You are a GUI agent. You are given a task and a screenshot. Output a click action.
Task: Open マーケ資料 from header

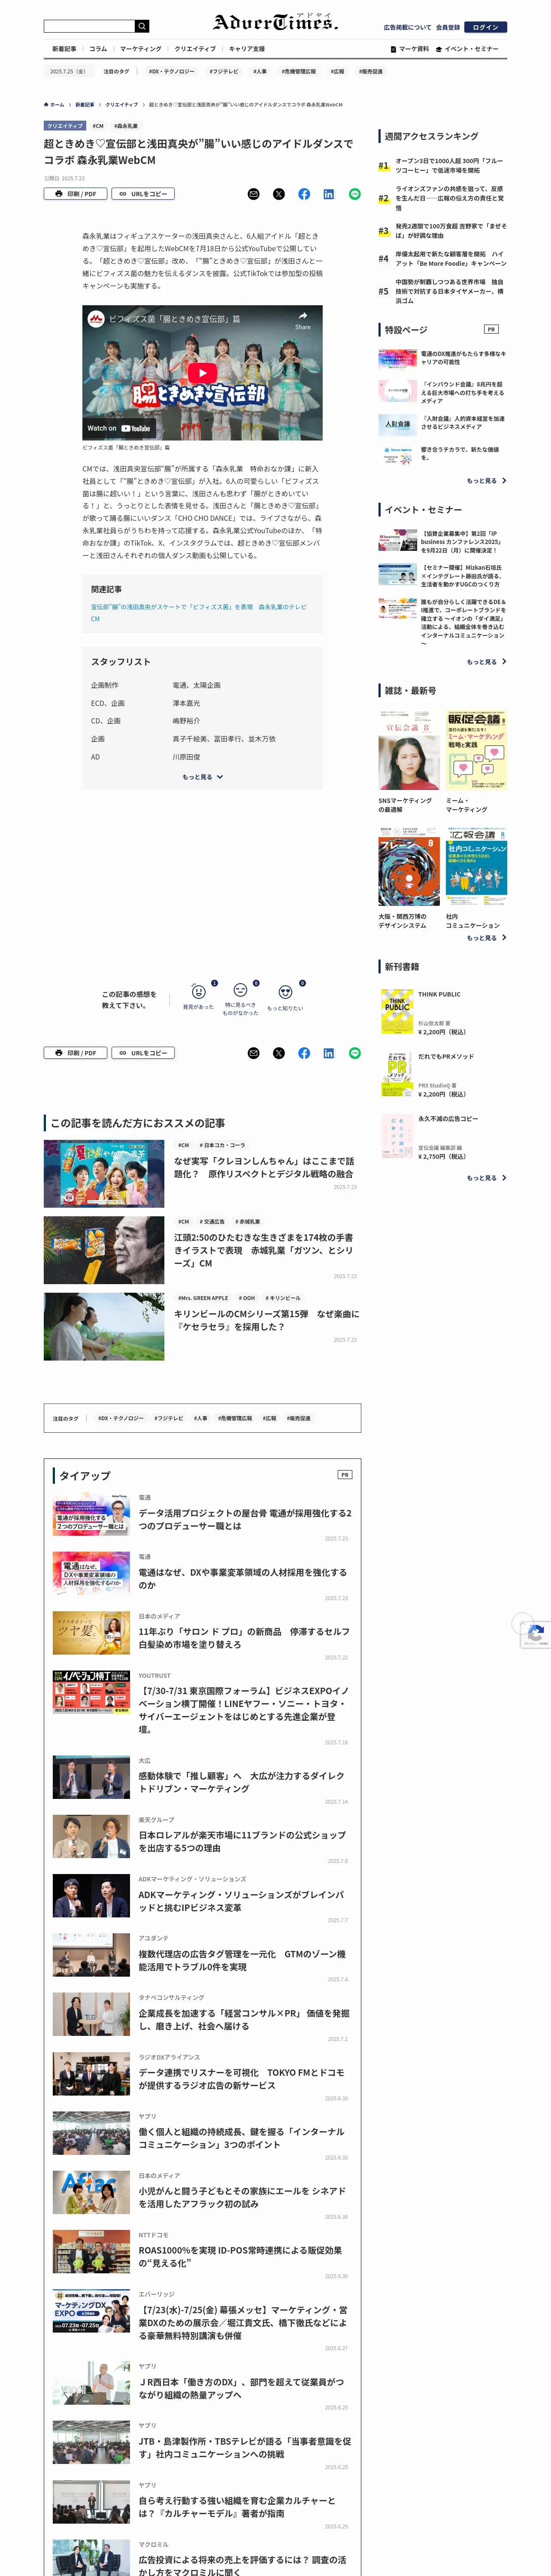point(410,49)
